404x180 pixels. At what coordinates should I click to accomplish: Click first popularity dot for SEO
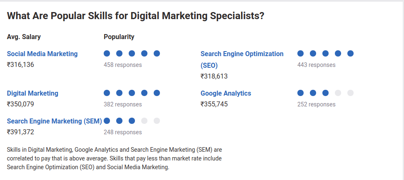click(300, 54)
